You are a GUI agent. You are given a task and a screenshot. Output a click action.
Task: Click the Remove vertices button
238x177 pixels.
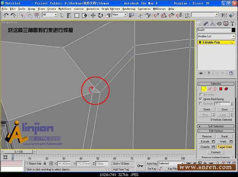pyautogui.click(x=207, y=136)
